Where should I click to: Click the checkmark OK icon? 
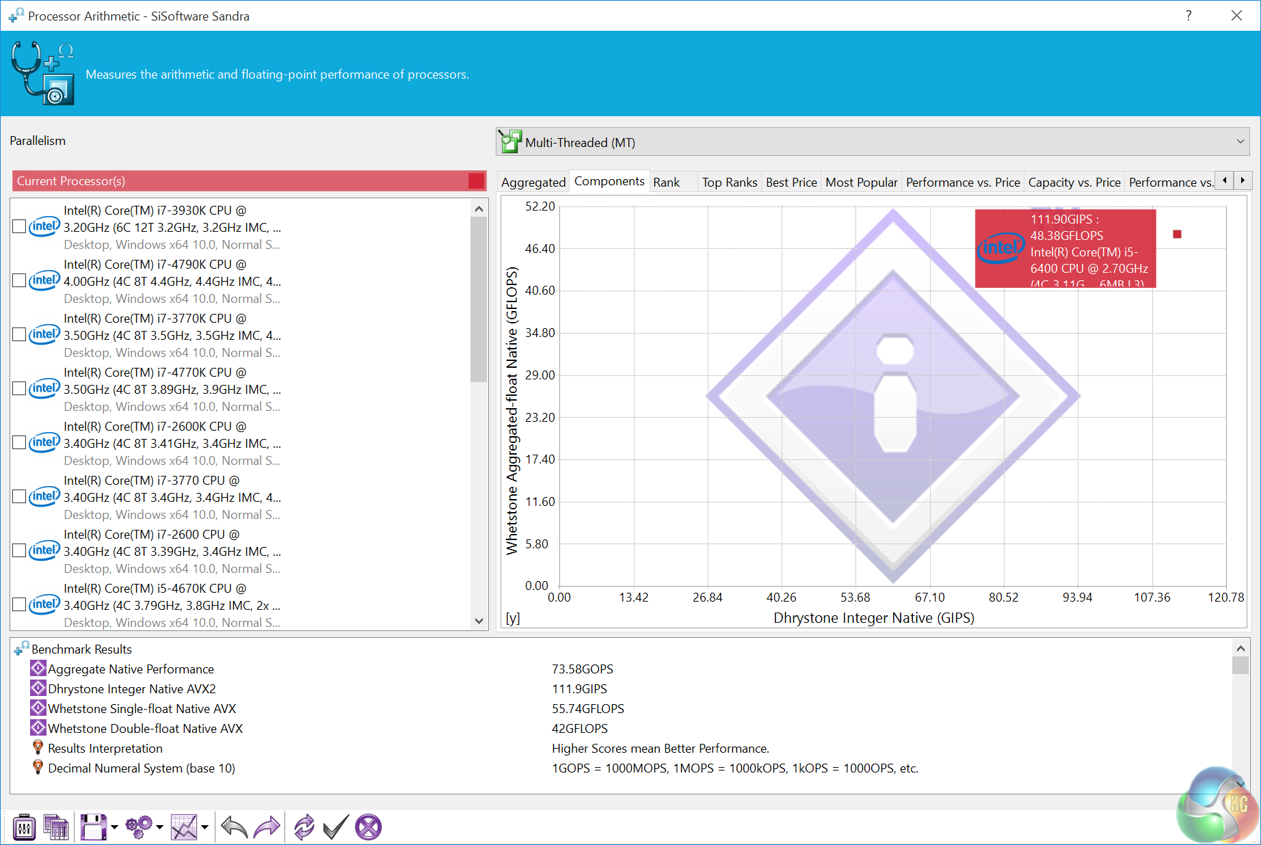(x=336, y=827)
